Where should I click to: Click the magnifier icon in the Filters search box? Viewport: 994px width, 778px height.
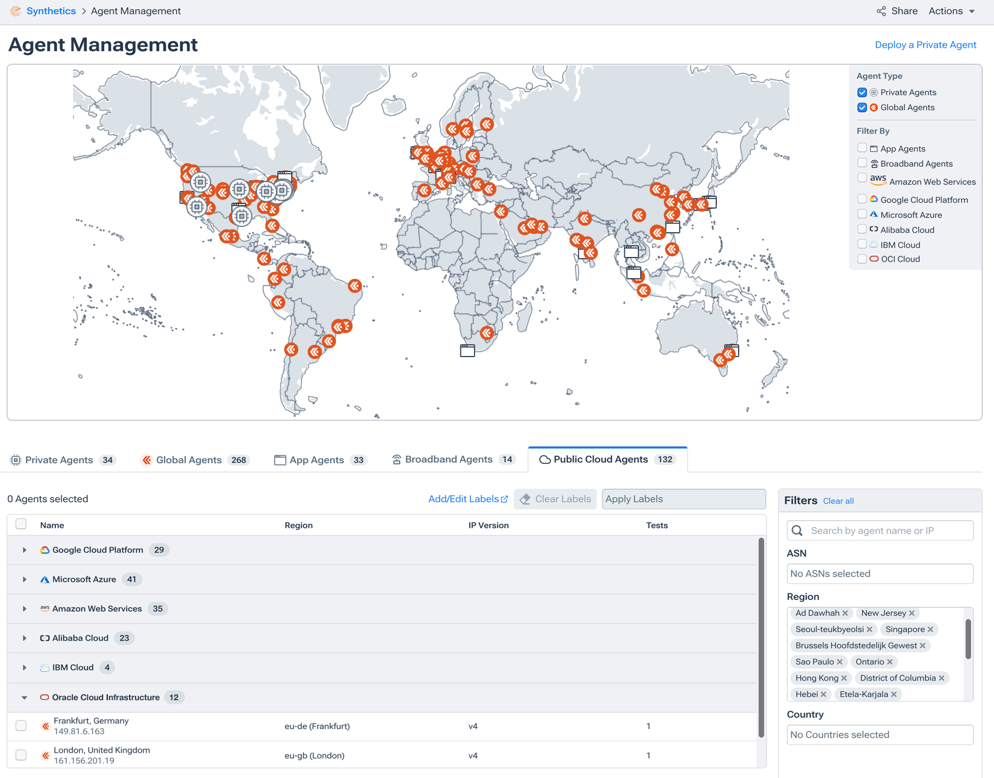[x=797, y=530]
